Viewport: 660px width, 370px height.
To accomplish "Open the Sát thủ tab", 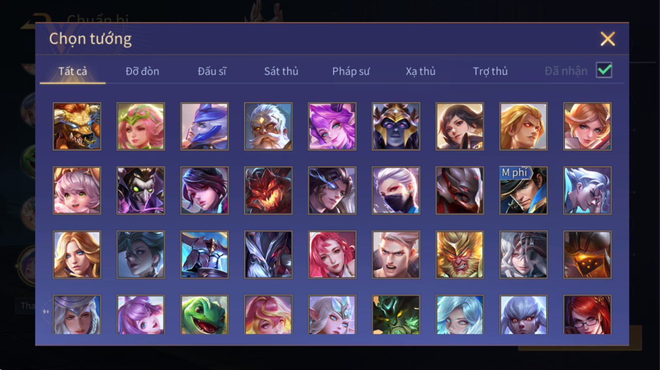I will click(281, 71).
